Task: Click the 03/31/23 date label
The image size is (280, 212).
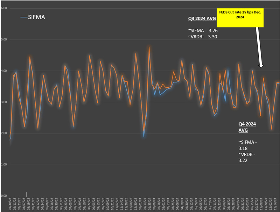Action: pyautogui.click(x=33, y=204)
